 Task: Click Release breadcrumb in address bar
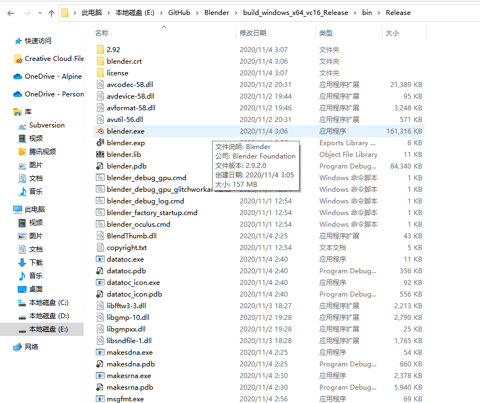[x=398, y=13]
